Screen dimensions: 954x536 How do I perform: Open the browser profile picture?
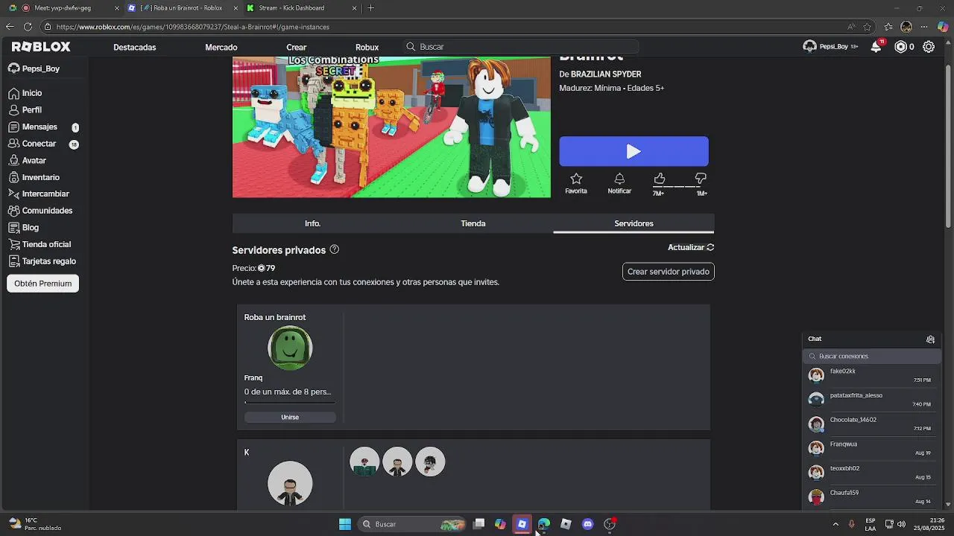point(906,27)
